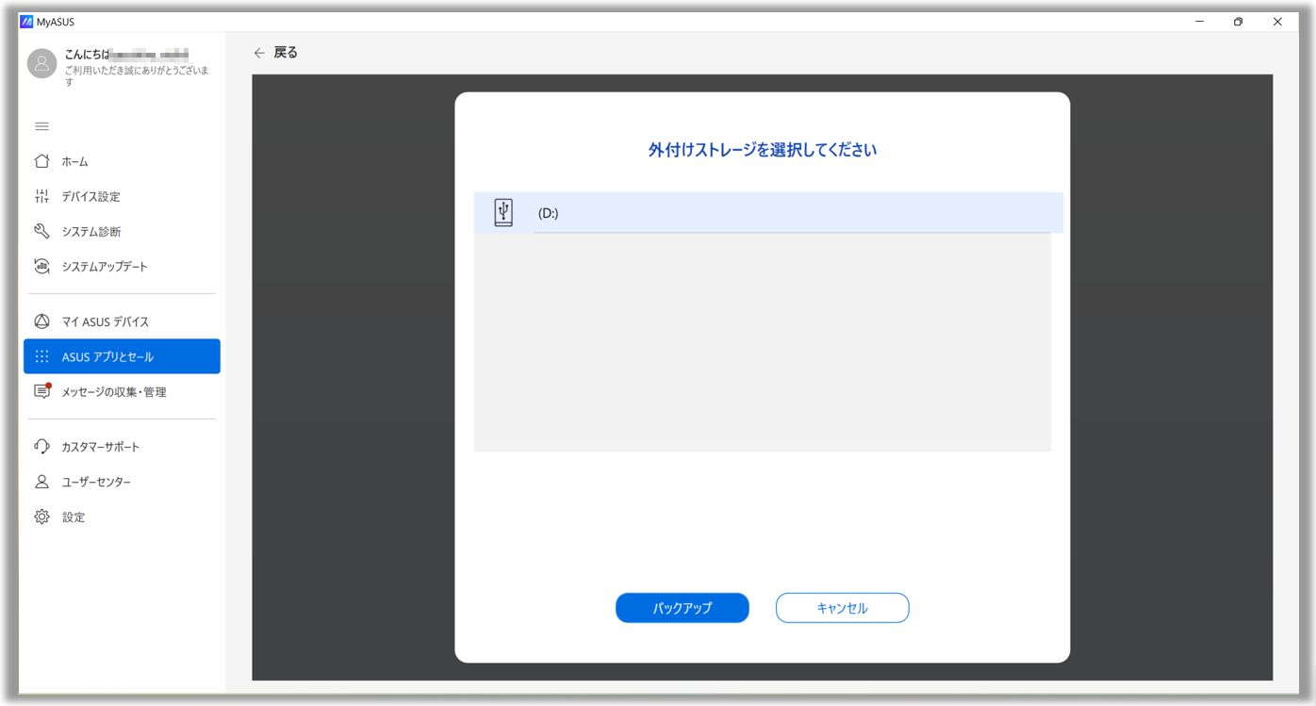Click the message icon with red dot
Image resolution: width=1316 pixels, height=706 pixels.
(x=41, y=391)
